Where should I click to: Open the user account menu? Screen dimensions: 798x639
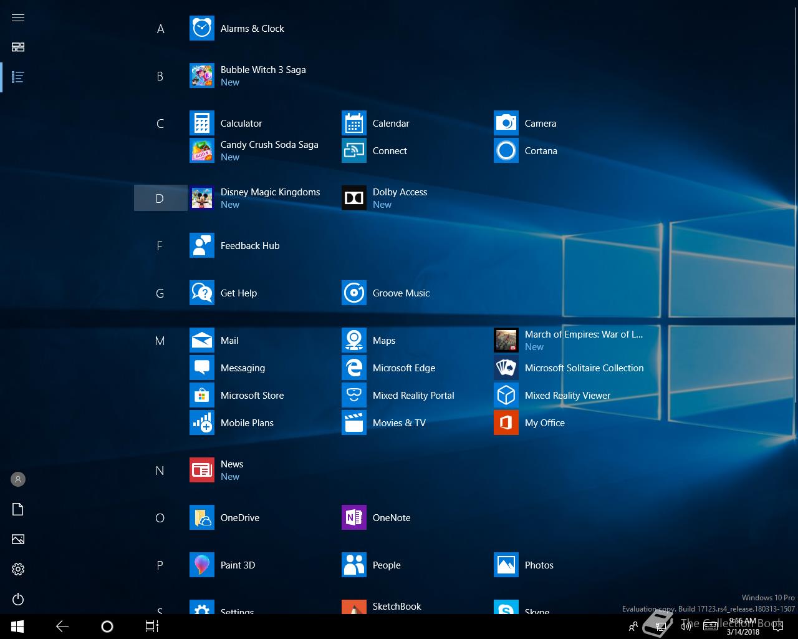(18, 479)
